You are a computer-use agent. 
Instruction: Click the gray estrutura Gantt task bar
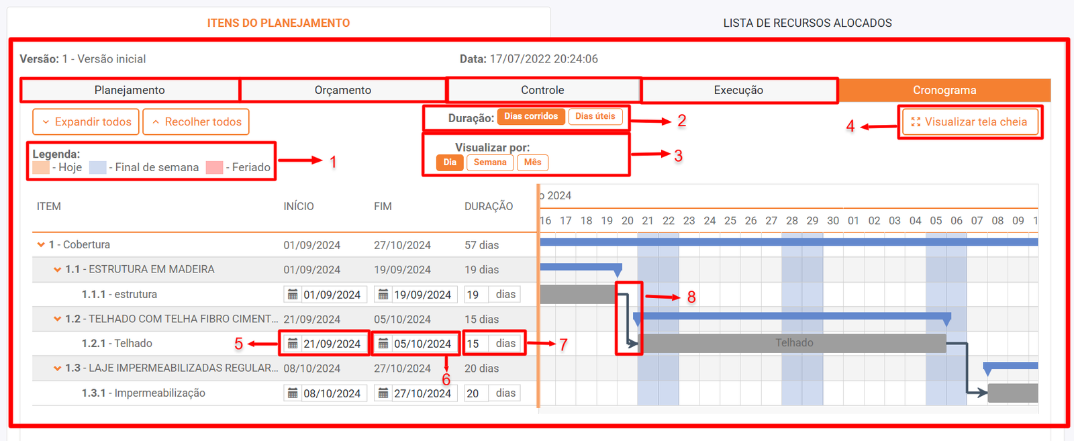click(577, 295)
